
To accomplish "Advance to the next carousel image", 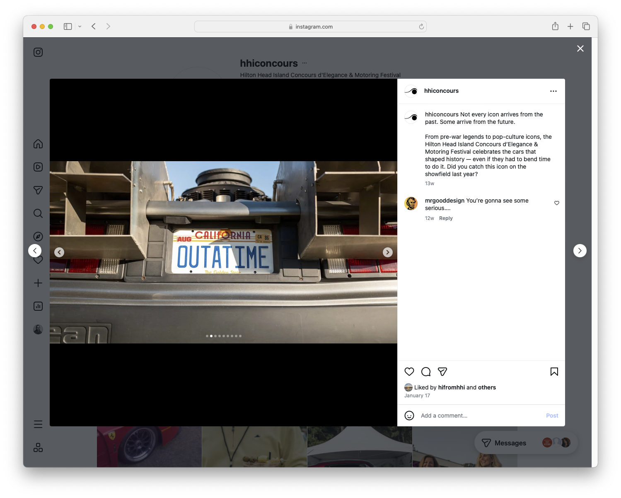I will pyautogui.click(x=388, y=252).
